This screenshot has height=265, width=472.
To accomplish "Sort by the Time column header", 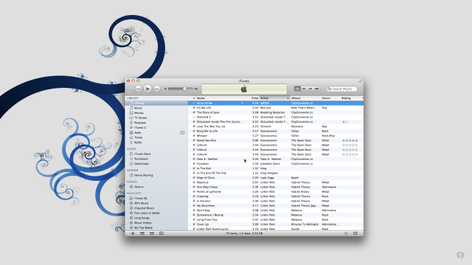I will click(x=252, y=98).
